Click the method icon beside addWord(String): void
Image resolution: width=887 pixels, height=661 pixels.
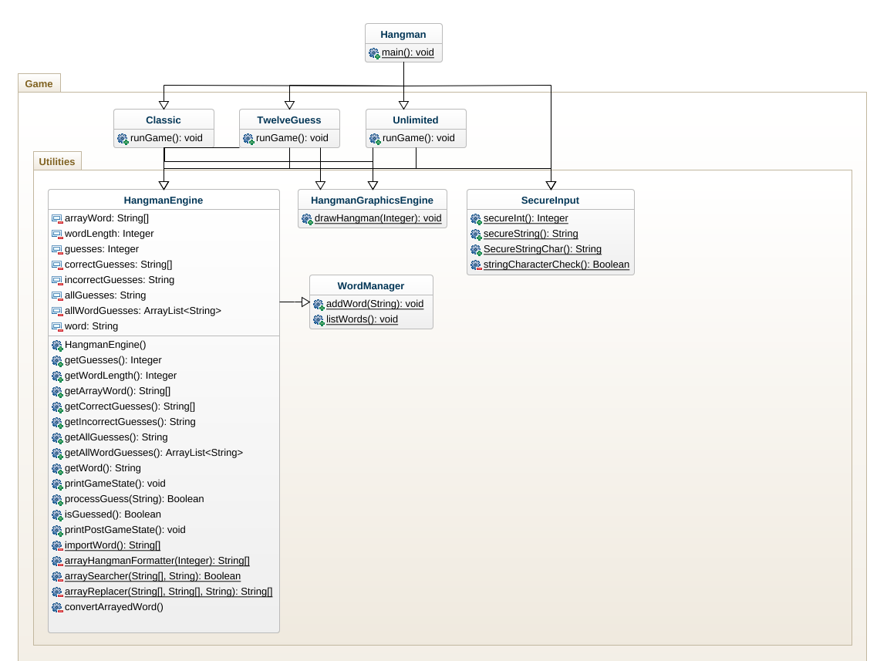click(x=319, y=305)
